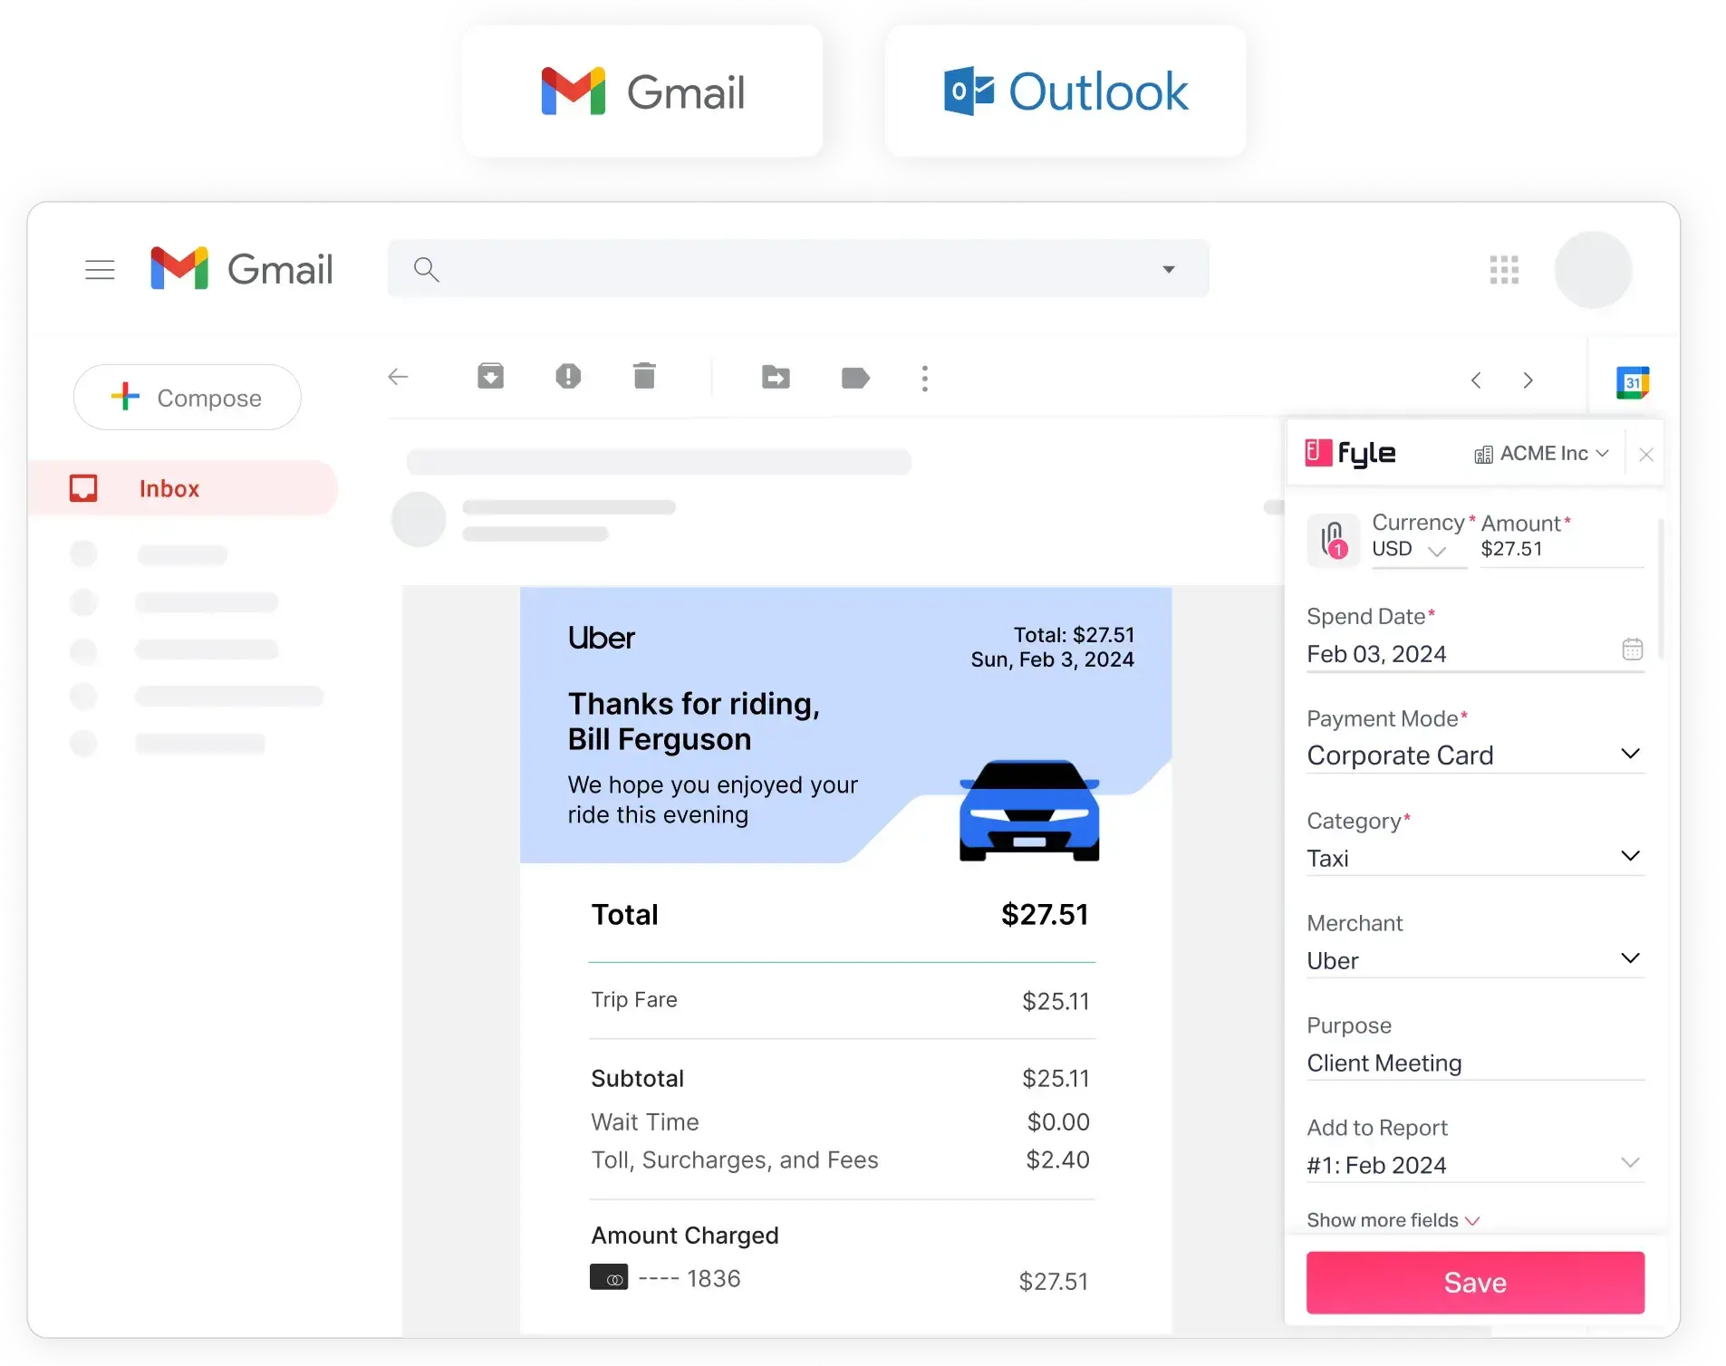The width and height of the screenshot is (1726, 1366).
Task: Select report #1: Feb 2024 dropdown
Action: [1475, 1165]
